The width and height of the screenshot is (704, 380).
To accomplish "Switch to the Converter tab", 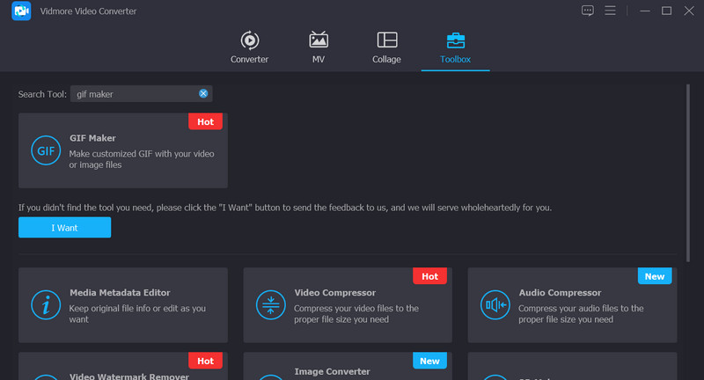I will [x=249, y=47].
